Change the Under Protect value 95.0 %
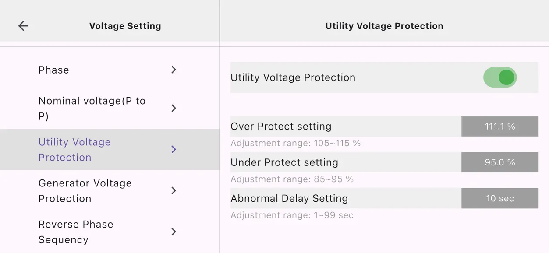Screen dimensions: 549x253 [x=499, y=162]
